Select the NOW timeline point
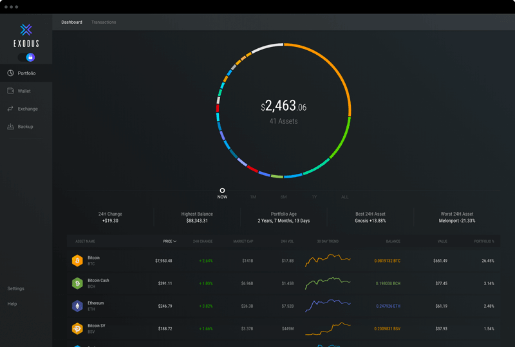515x347 pixels. pyautogui.click(x=222, y=191)
